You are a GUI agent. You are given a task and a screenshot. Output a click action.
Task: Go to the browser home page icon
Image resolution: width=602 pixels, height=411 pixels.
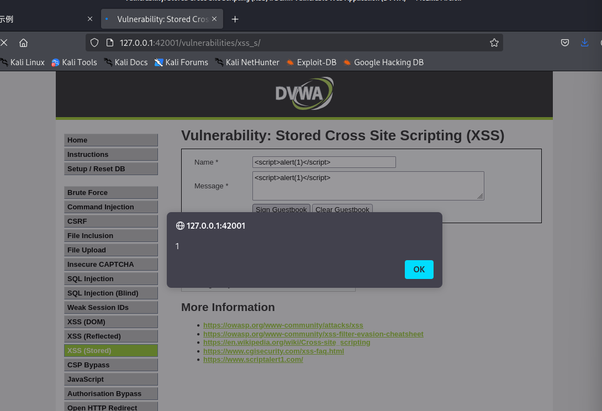(23, 43)
